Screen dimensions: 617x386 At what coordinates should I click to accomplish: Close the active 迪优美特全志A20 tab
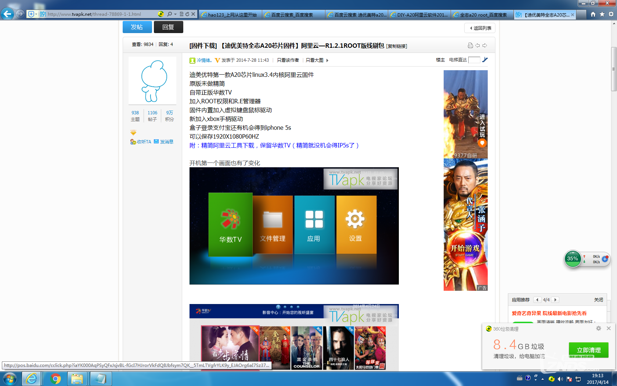click(x=572, y=15)
